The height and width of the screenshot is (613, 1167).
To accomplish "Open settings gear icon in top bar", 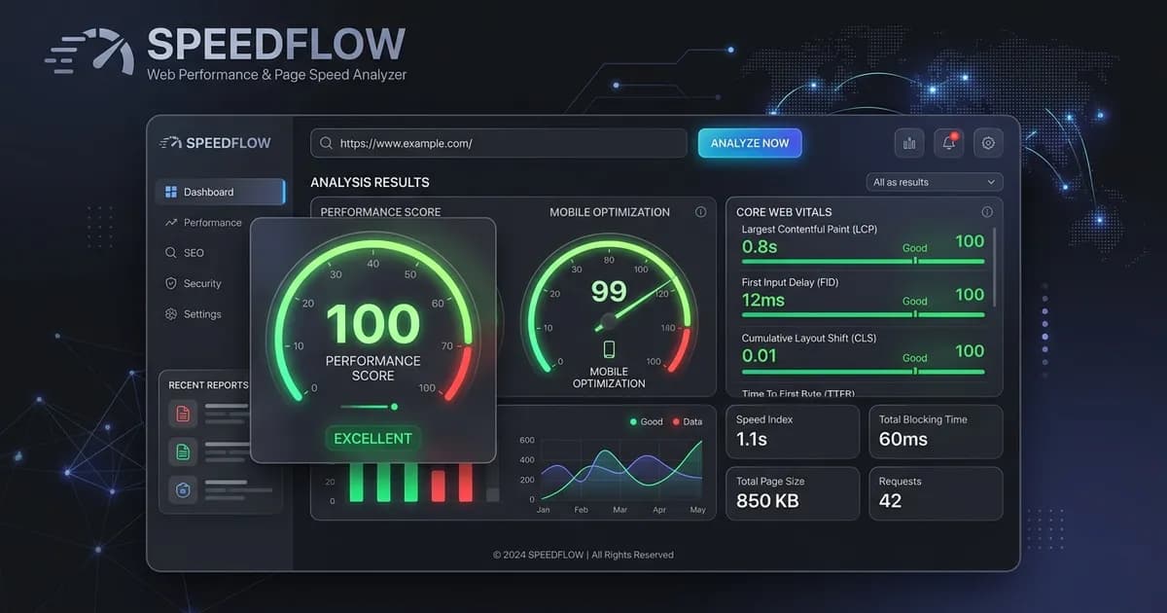I will [988, 143].
